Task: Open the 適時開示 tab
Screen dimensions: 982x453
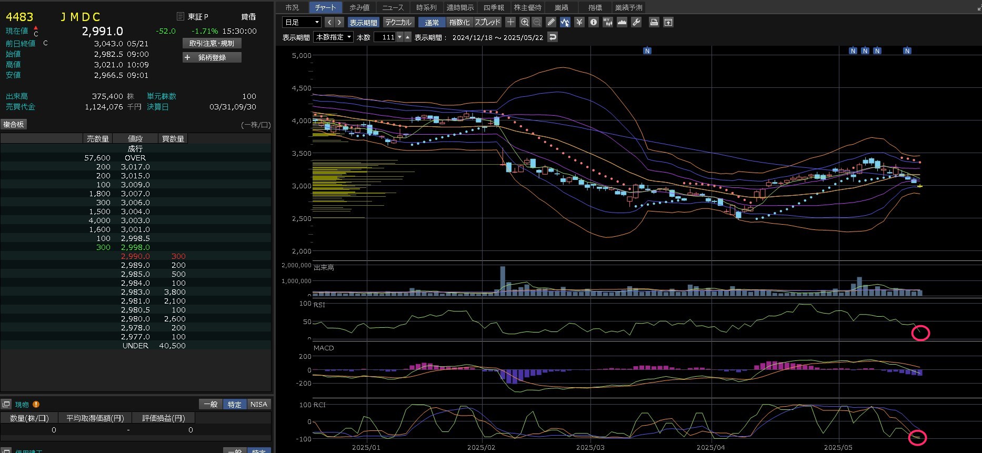Action: coord(460,7)
